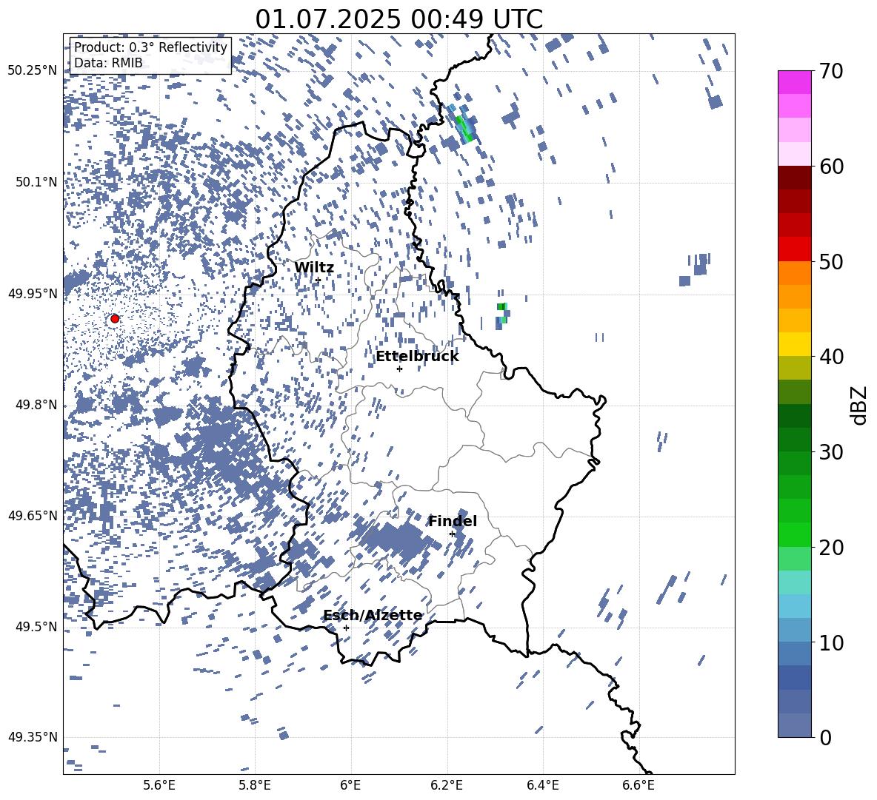The image size is (877, 800).
Task: Click the 60 dBZ colorbar tick label
Action: (832, 167)
